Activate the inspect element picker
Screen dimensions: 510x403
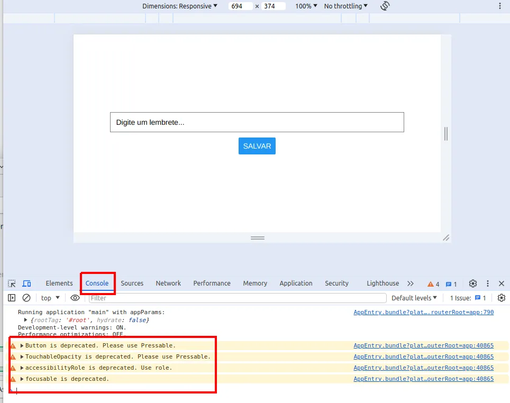pyautogui.click(x=12, y=283)
